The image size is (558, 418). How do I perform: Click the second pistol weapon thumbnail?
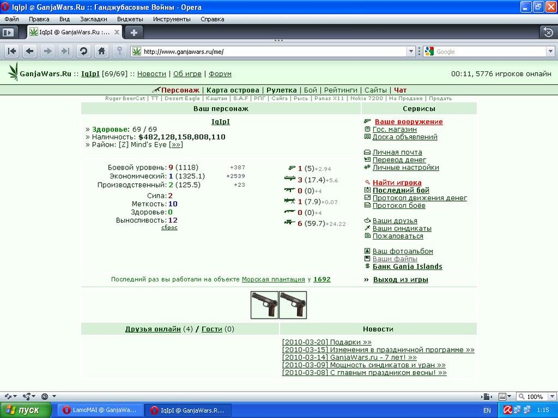[293, 305]
